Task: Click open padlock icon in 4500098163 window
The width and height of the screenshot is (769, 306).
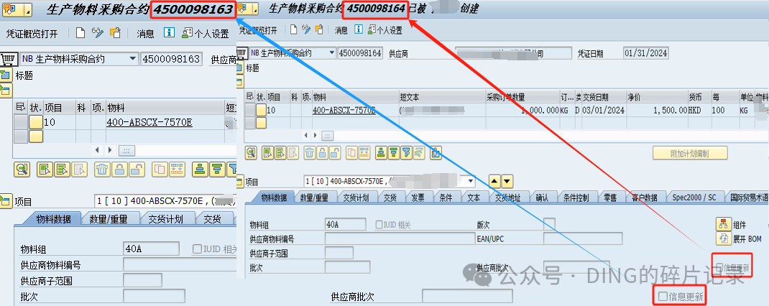Action: [137, 170]
